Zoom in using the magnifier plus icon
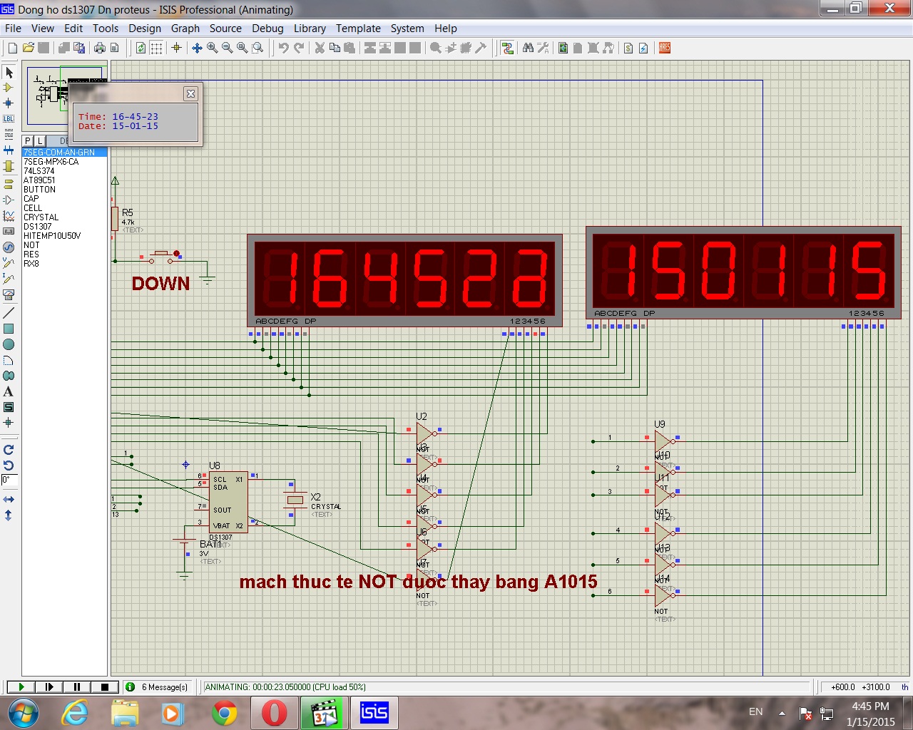This screenshot has width=913, height=730. [x=212, y=48]
